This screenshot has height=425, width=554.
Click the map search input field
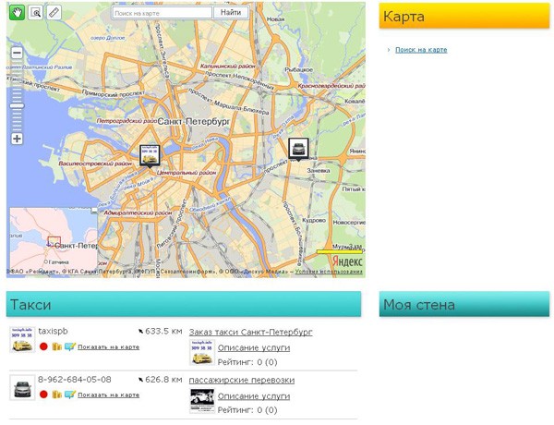click(x=162, y=13)
